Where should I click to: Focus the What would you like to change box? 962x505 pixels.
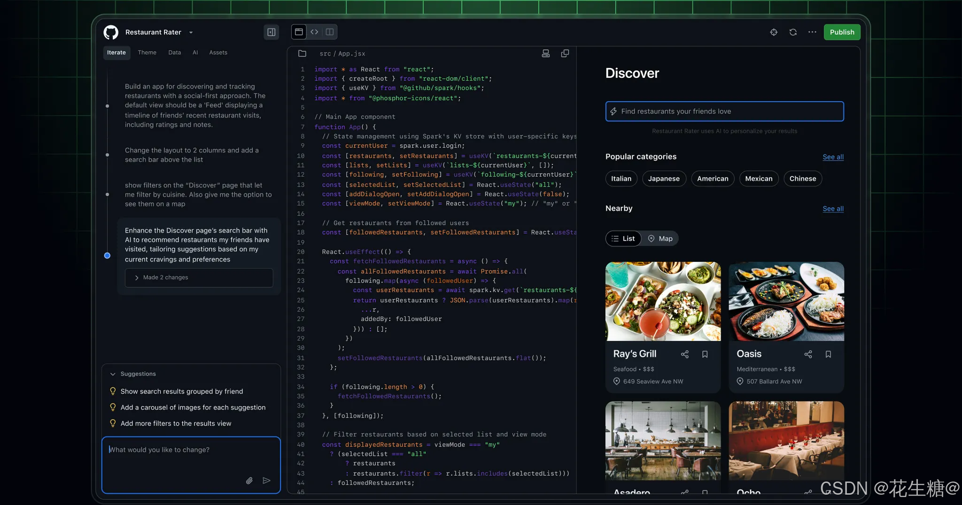(x=191, y=465)
